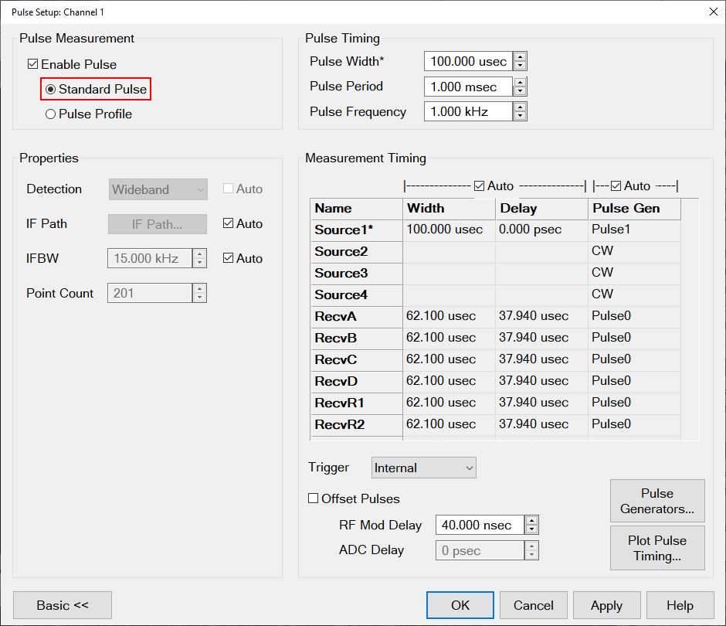Decrease Pulse Period with down arrow

tap(521, 91)
